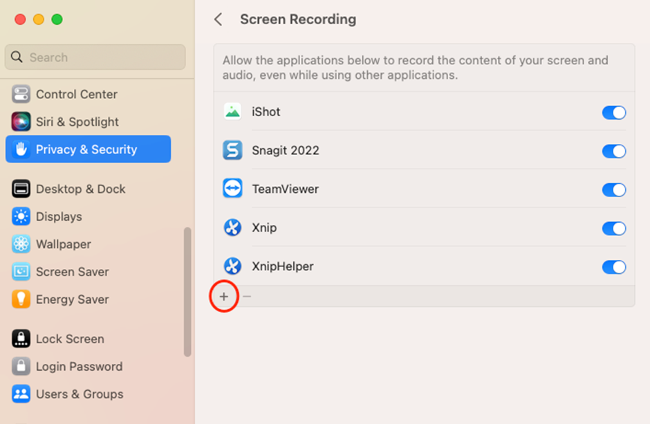
Task: Add an application with the plus button
Action: coord(223,297)
